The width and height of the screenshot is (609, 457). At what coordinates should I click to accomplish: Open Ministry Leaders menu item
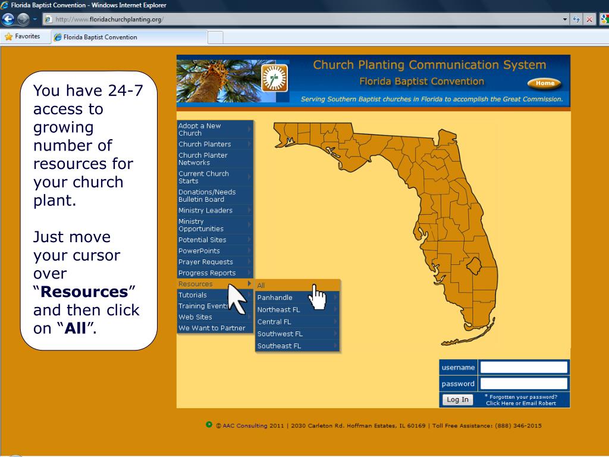point(215,210)
